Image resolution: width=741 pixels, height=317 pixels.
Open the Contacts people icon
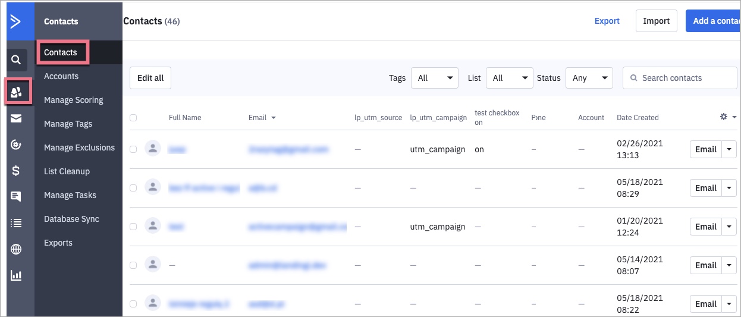pos(16,92)
